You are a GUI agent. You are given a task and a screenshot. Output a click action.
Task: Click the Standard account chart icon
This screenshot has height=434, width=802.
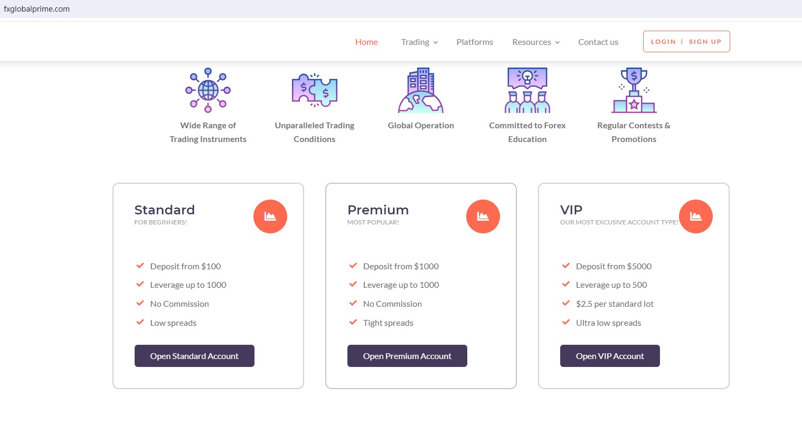point(270,216)
